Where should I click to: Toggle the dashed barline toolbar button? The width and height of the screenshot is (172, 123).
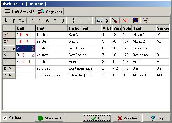tap(89, 21)
